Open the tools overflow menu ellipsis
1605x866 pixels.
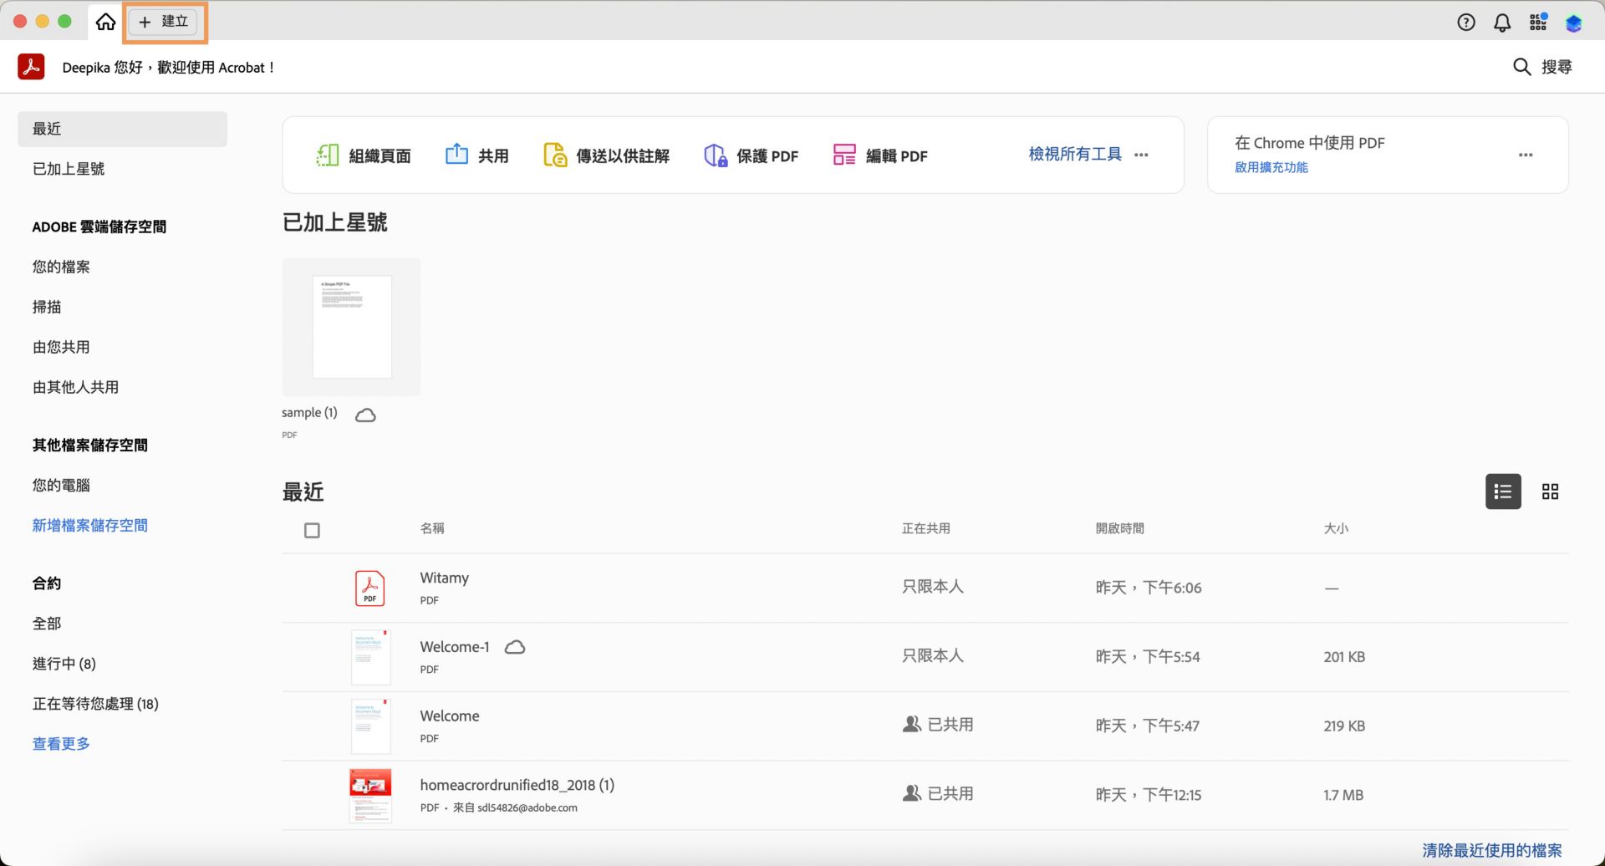1142,155
